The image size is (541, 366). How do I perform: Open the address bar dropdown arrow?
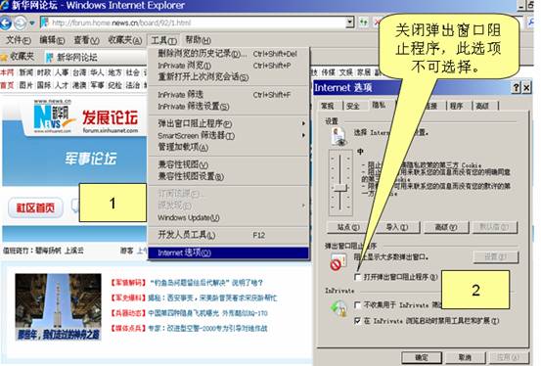point(350,23)
